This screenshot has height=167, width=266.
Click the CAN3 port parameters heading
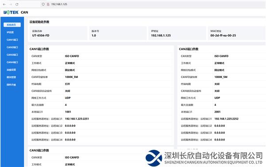39,150
